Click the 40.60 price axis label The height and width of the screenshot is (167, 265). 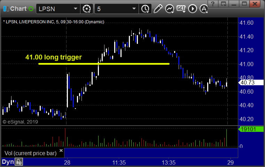point(247,92)
